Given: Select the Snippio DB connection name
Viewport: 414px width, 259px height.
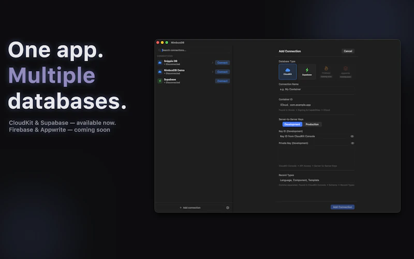Looking at the screenshot, I should tap(171, 61).
